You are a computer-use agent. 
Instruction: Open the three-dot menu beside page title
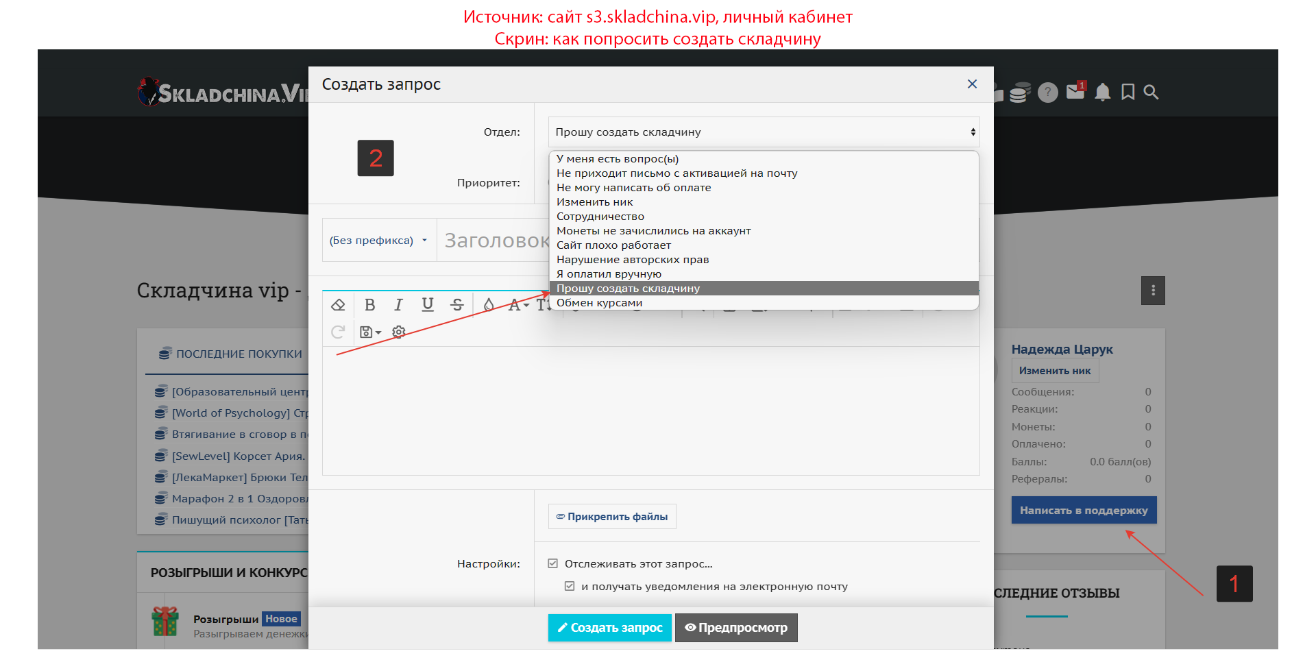1153,291
